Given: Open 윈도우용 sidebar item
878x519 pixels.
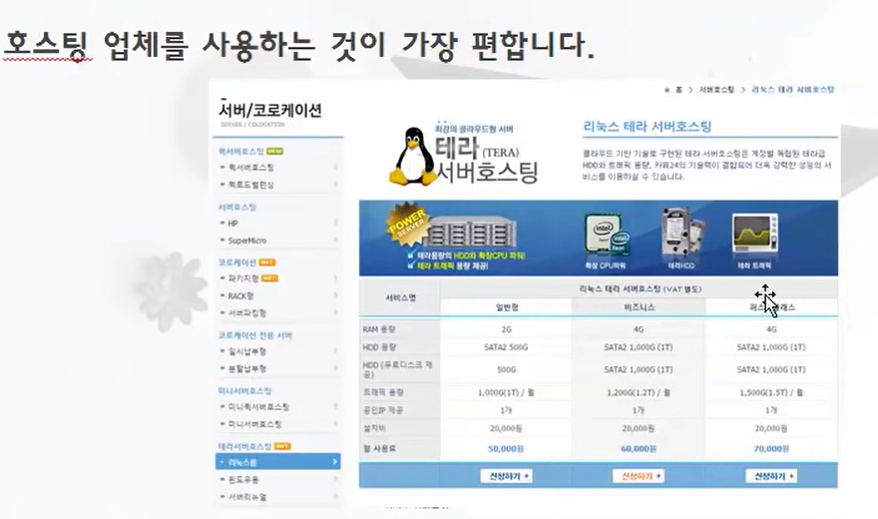Looking at the screenshot, I should [x=243, y=479].
